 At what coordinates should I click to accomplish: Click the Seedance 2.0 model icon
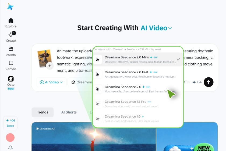(x=98, y=89)
